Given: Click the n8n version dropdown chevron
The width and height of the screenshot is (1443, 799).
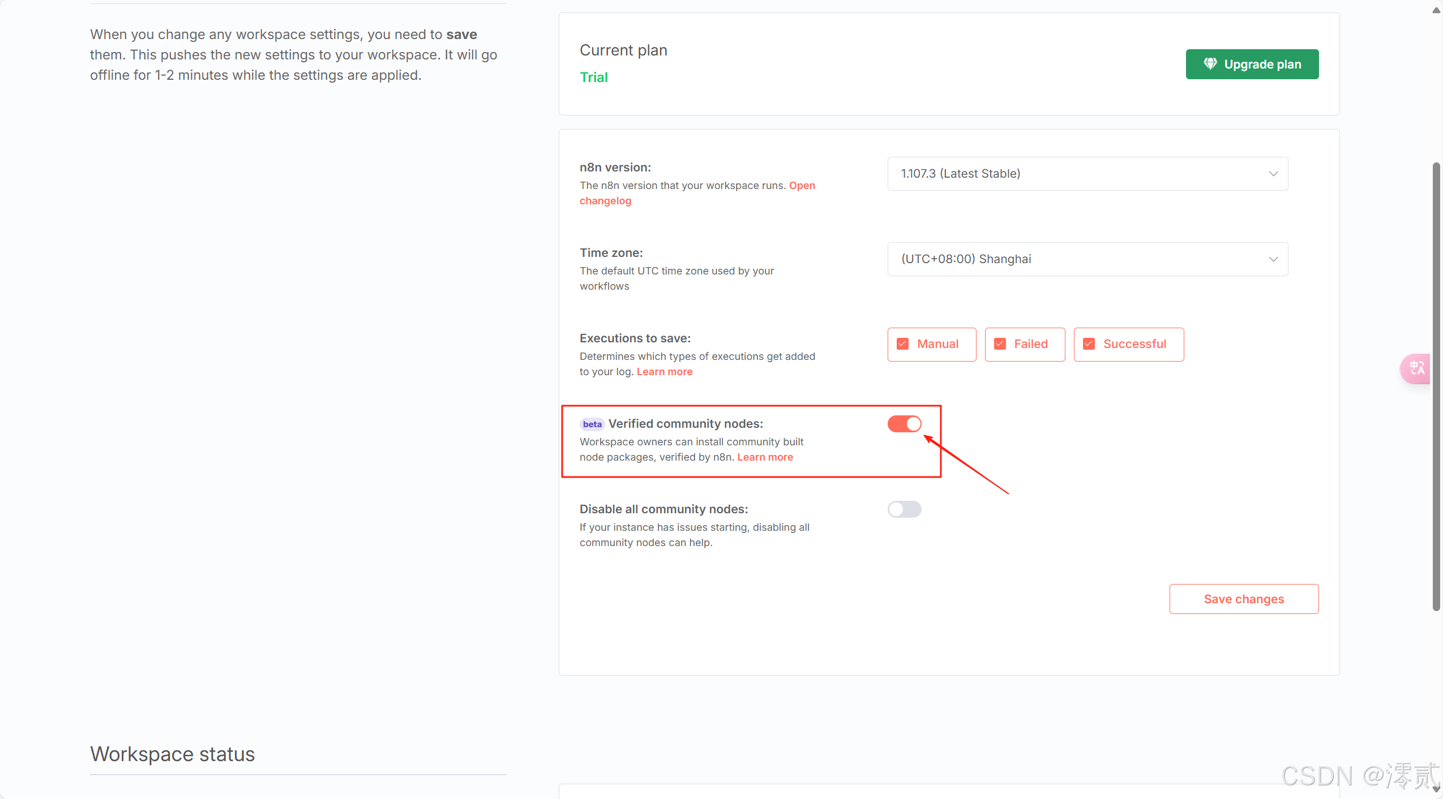Looking at the screenshot, I should point(1273,174).
